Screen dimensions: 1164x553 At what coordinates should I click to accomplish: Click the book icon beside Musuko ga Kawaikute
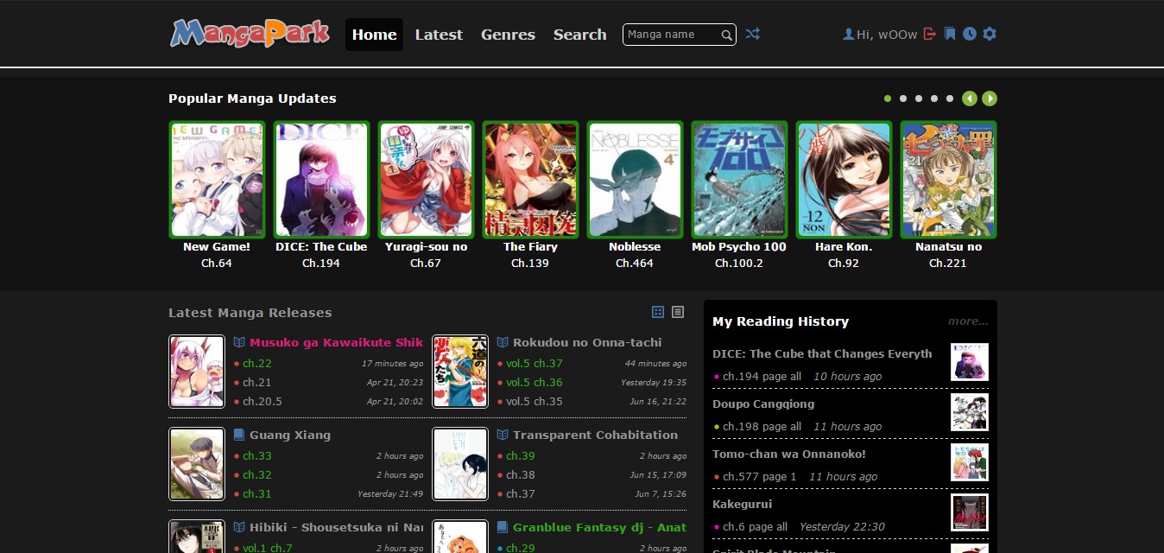click(239, 342)
